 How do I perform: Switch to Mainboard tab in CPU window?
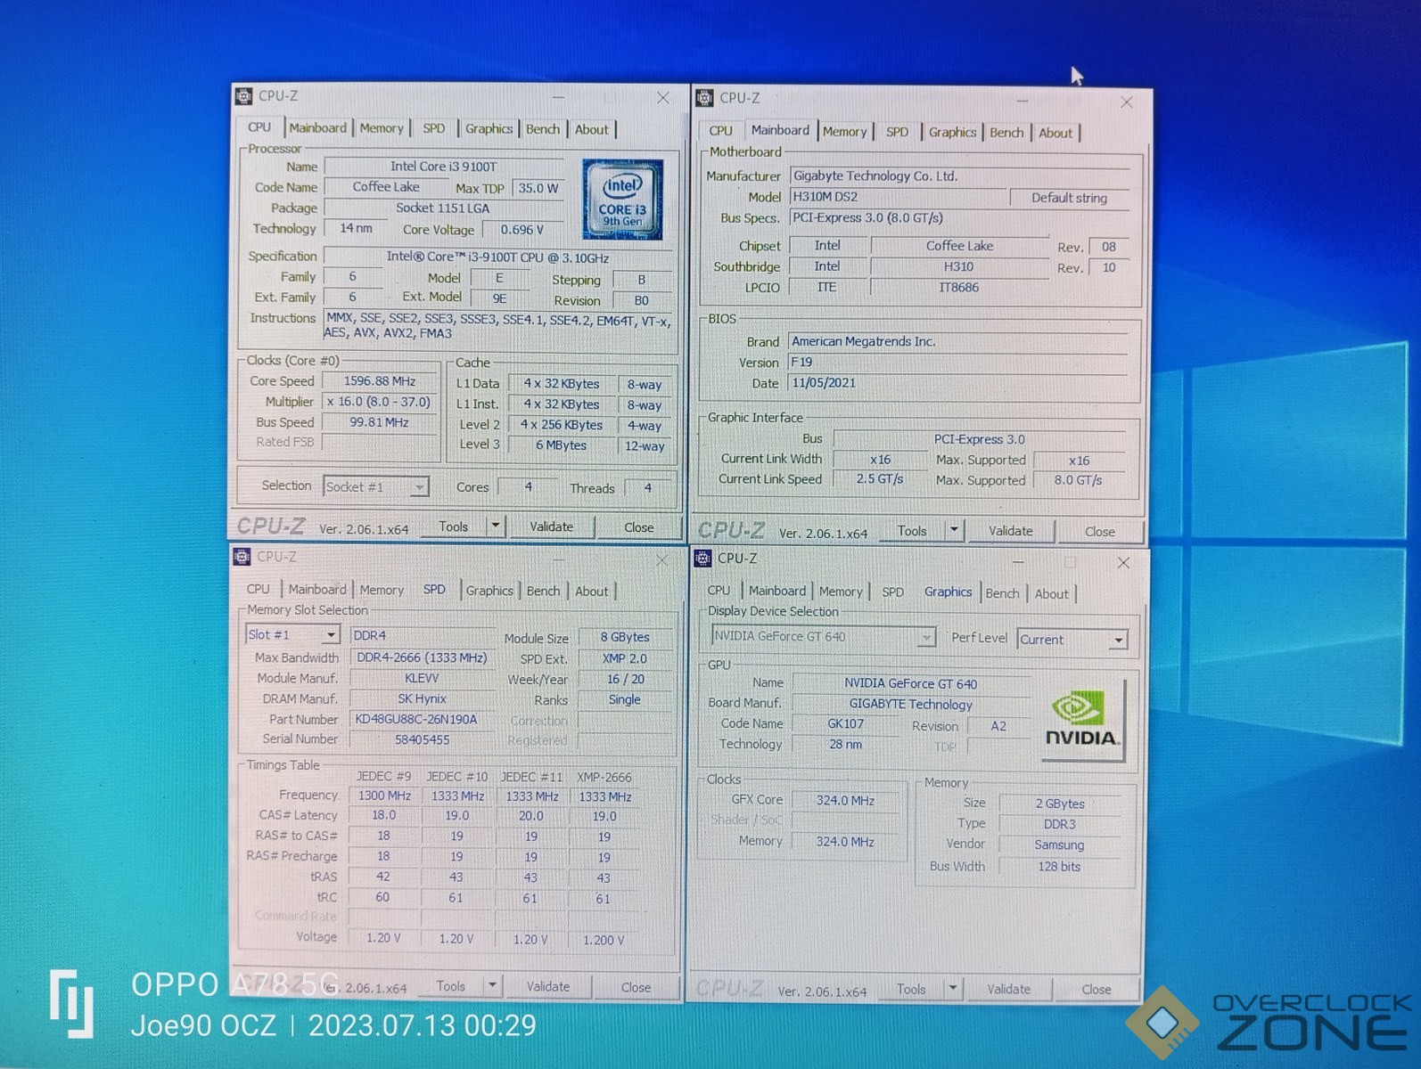tap(317, 128)
